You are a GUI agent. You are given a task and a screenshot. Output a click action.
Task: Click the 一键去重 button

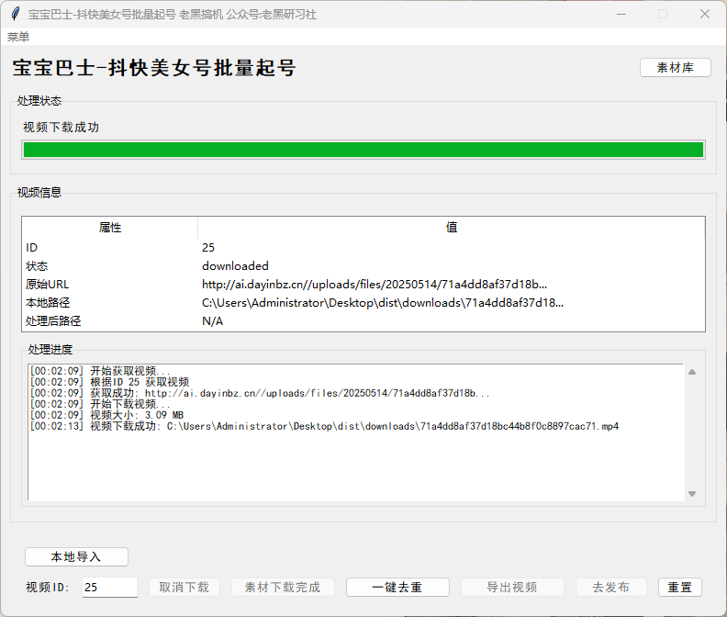pos(397,588)
